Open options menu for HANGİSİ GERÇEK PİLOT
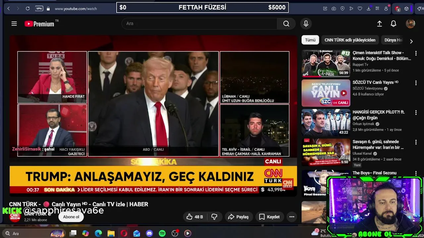 tap(416, 113)
